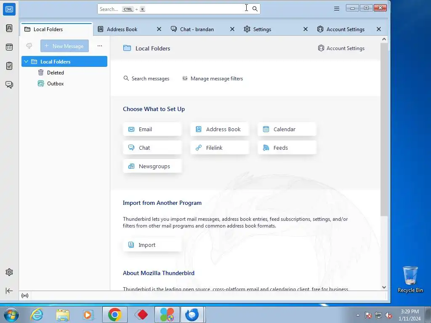This screenshot has height=323, width=431.
Task: Set up a Chat account
Action: pos(152,148)
